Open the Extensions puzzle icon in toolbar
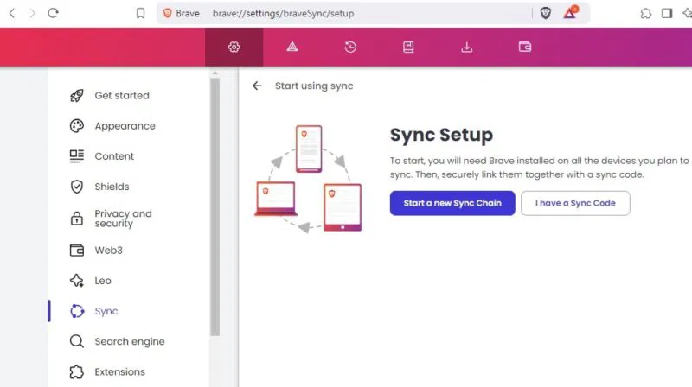The width and height of the screenshot is (692, 387). click(645, 13)
